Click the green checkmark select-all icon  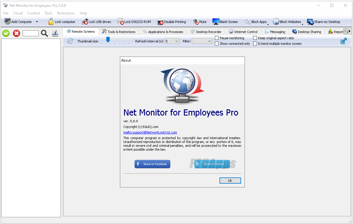[x=6, y=33]
